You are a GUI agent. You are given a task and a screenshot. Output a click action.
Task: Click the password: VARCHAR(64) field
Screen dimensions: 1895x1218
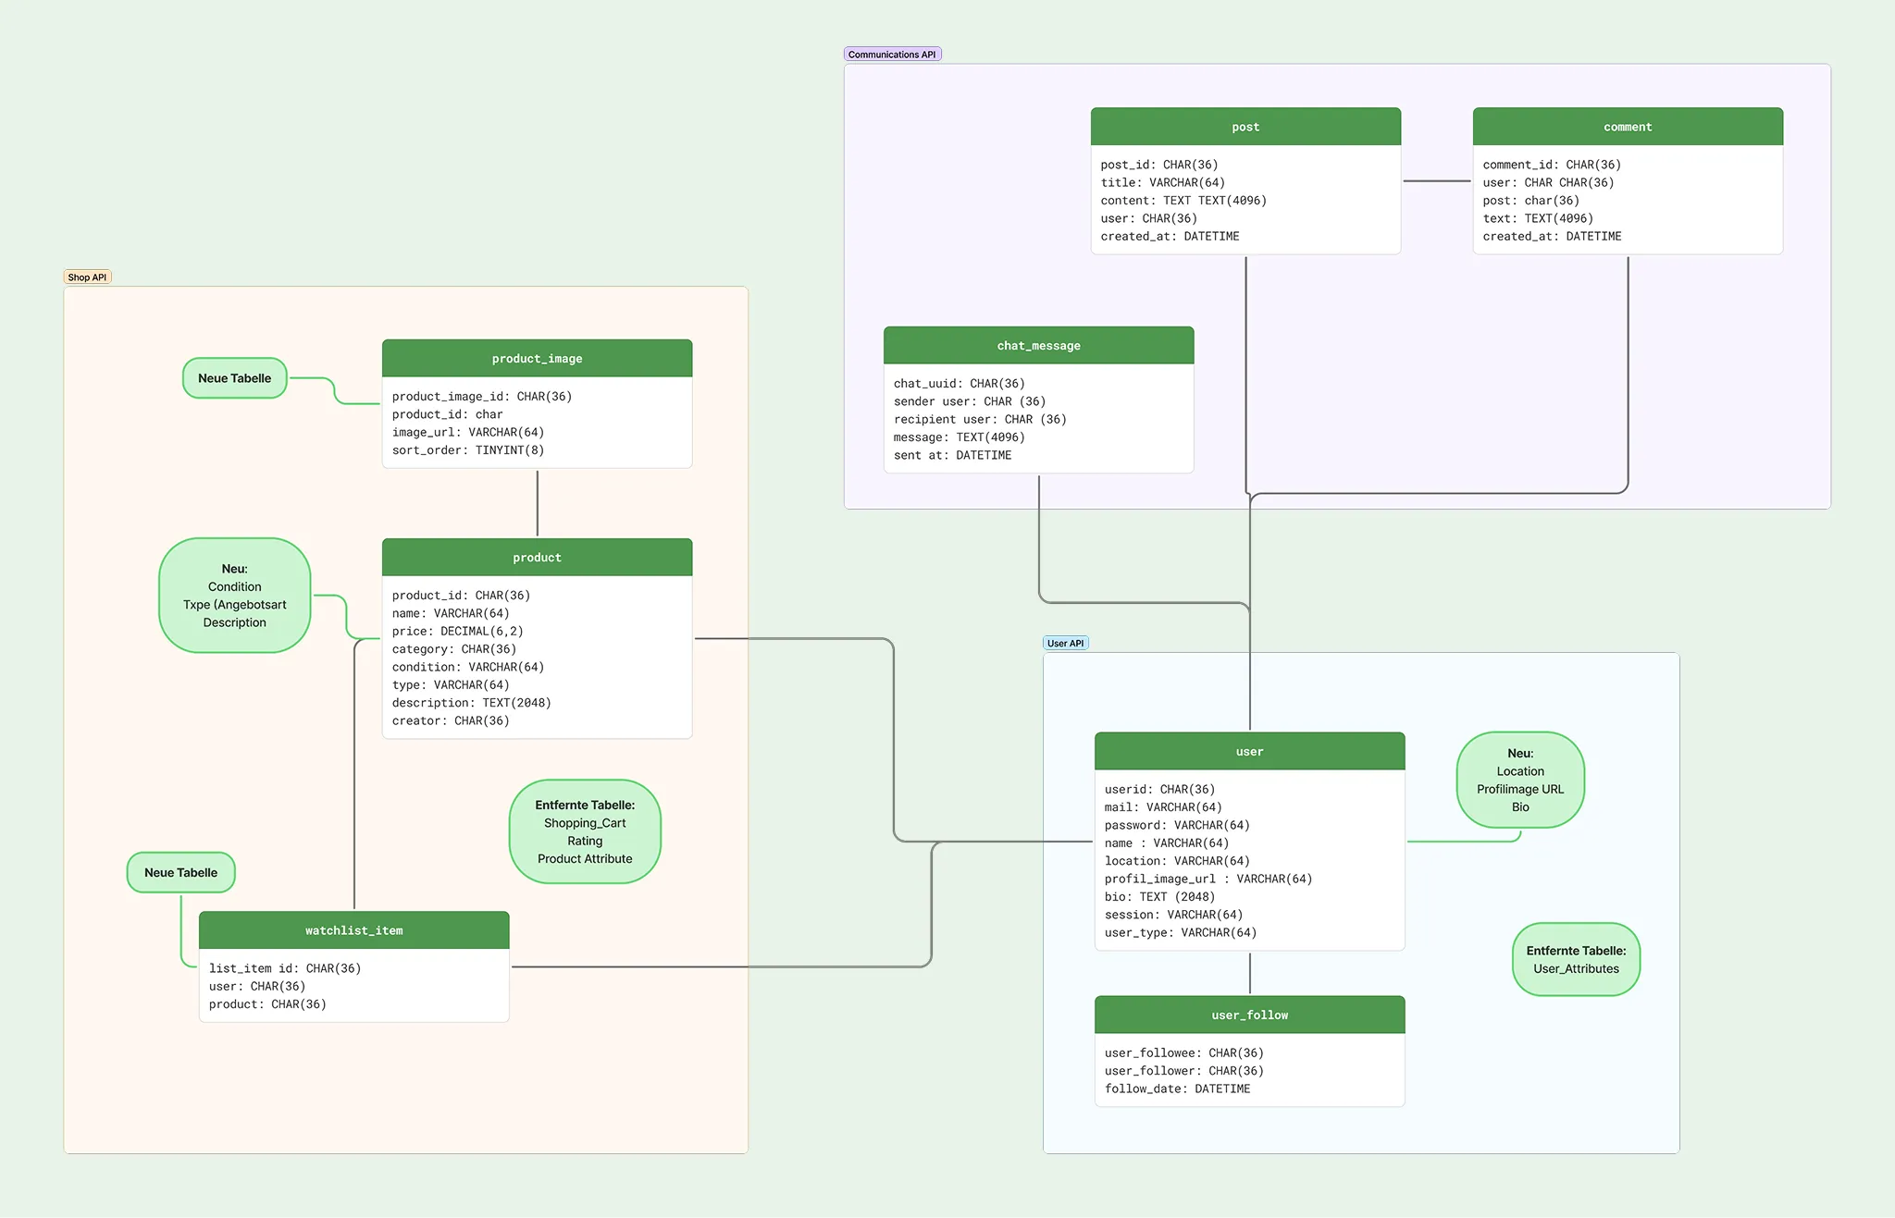1177,826
